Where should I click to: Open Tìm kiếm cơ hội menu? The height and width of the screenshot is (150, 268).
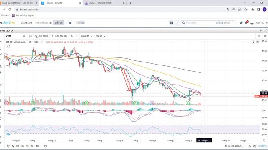[43, 23]
